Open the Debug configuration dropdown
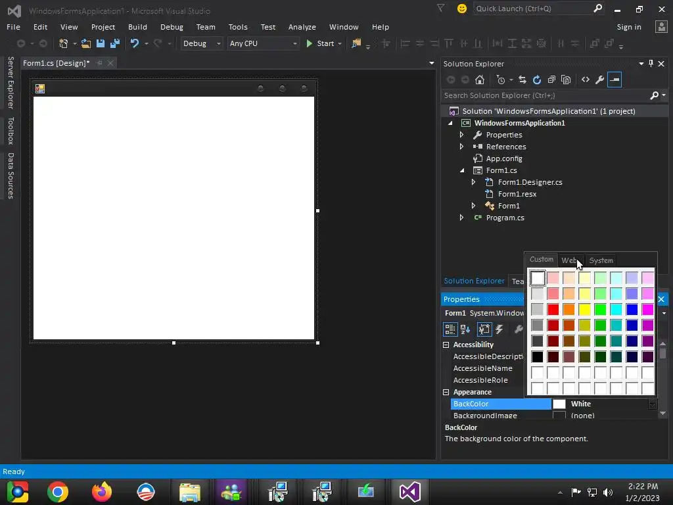673x505 pixels. tap(201, 43)
